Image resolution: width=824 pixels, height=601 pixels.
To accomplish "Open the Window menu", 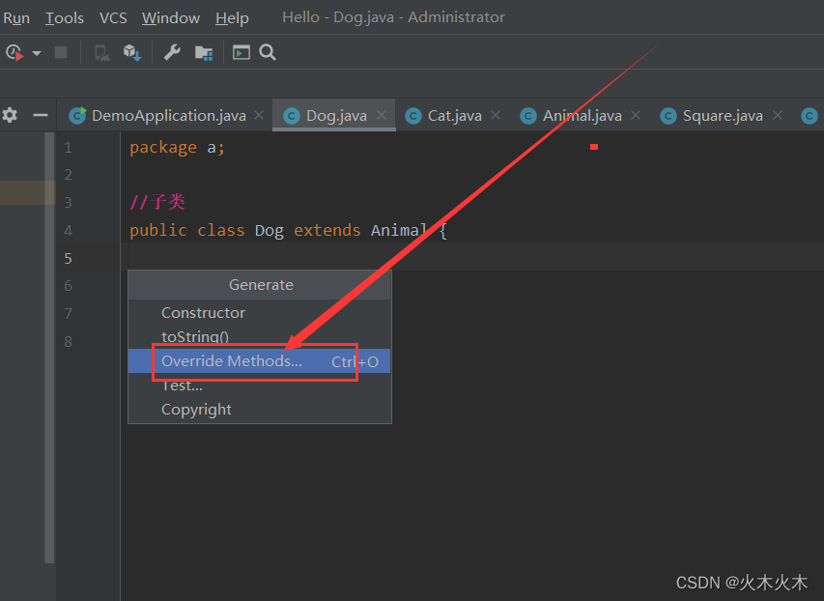I will tap(171, 18).
